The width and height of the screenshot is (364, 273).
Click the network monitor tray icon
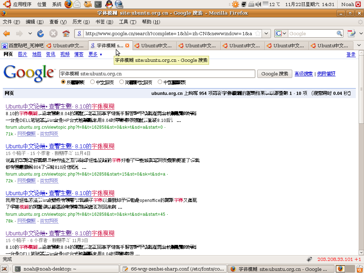244,4
